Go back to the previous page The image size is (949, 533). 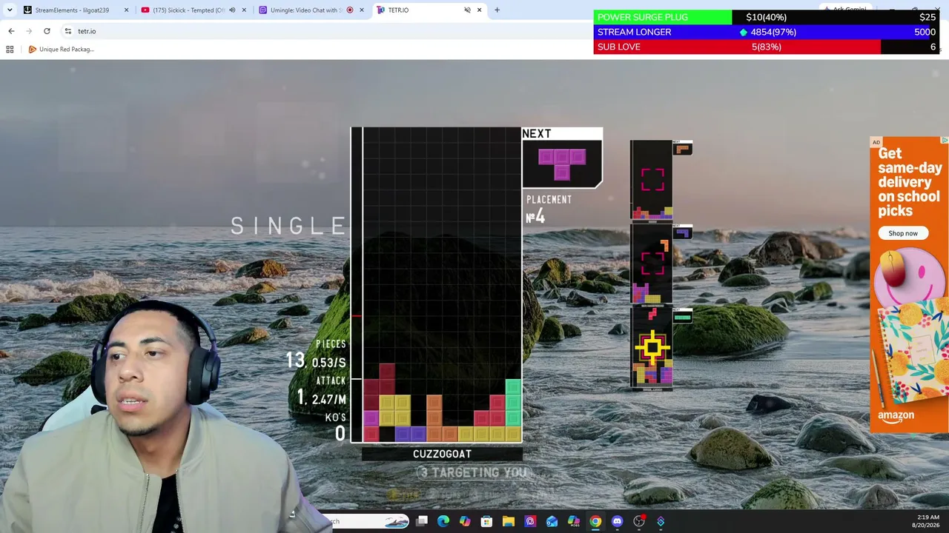(11, 31)
